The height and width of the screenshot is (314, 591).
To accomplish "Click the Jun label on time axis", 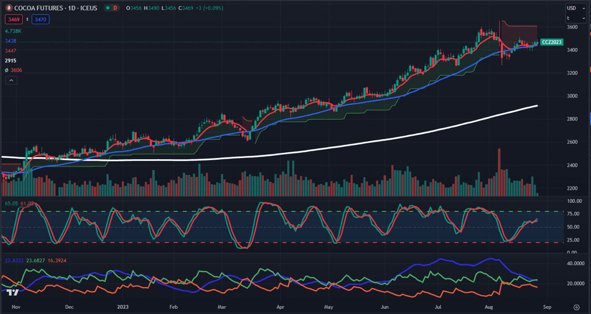I will point(385,307).
